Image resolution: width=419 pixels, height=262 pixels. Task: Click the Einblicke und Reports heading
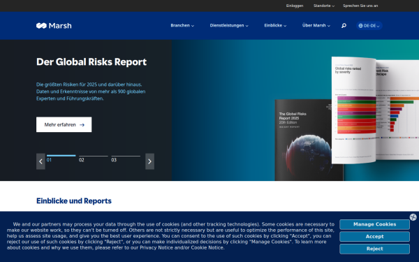click(74, 201)
